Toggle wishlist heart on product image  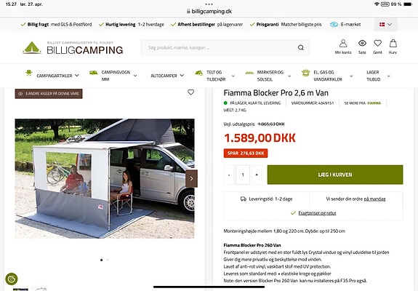[191, 92]
